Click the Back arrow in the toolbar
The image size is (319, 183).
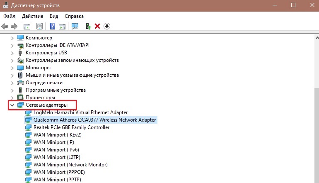point(5,26)
